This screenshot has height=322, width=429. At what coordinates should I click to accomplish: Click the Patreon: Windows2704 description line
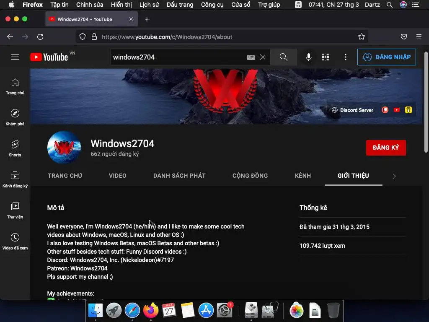tap(77, 268)
